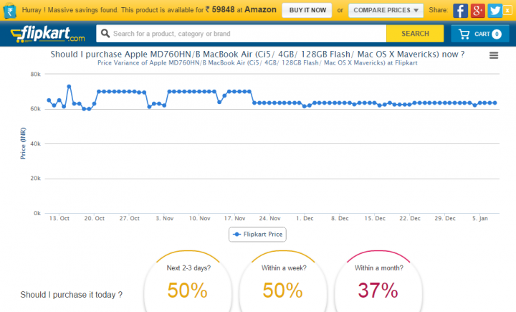This screenshot has height=312, width=516.
Task: Click the 24. Nov date label
Action: (270, 219)
